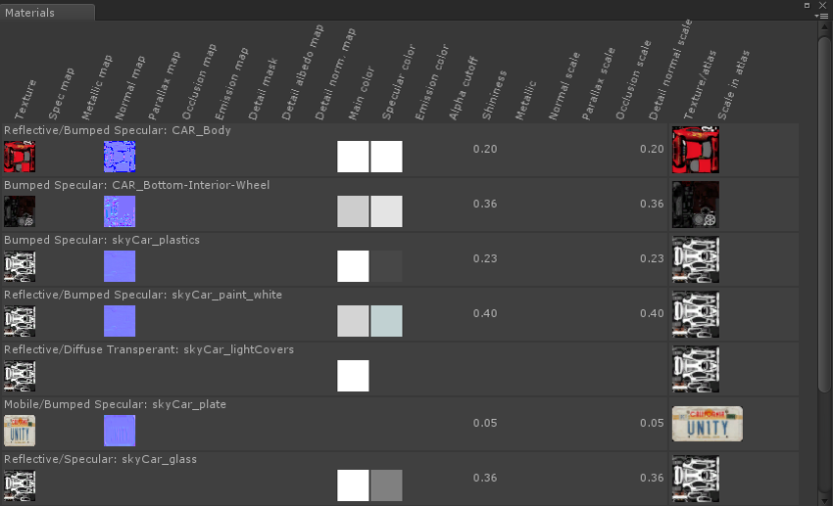Click CAR_Body diffuse texture thumbnail
The height and width of the screenshot is (506, 833).
(x=20, y=157)
